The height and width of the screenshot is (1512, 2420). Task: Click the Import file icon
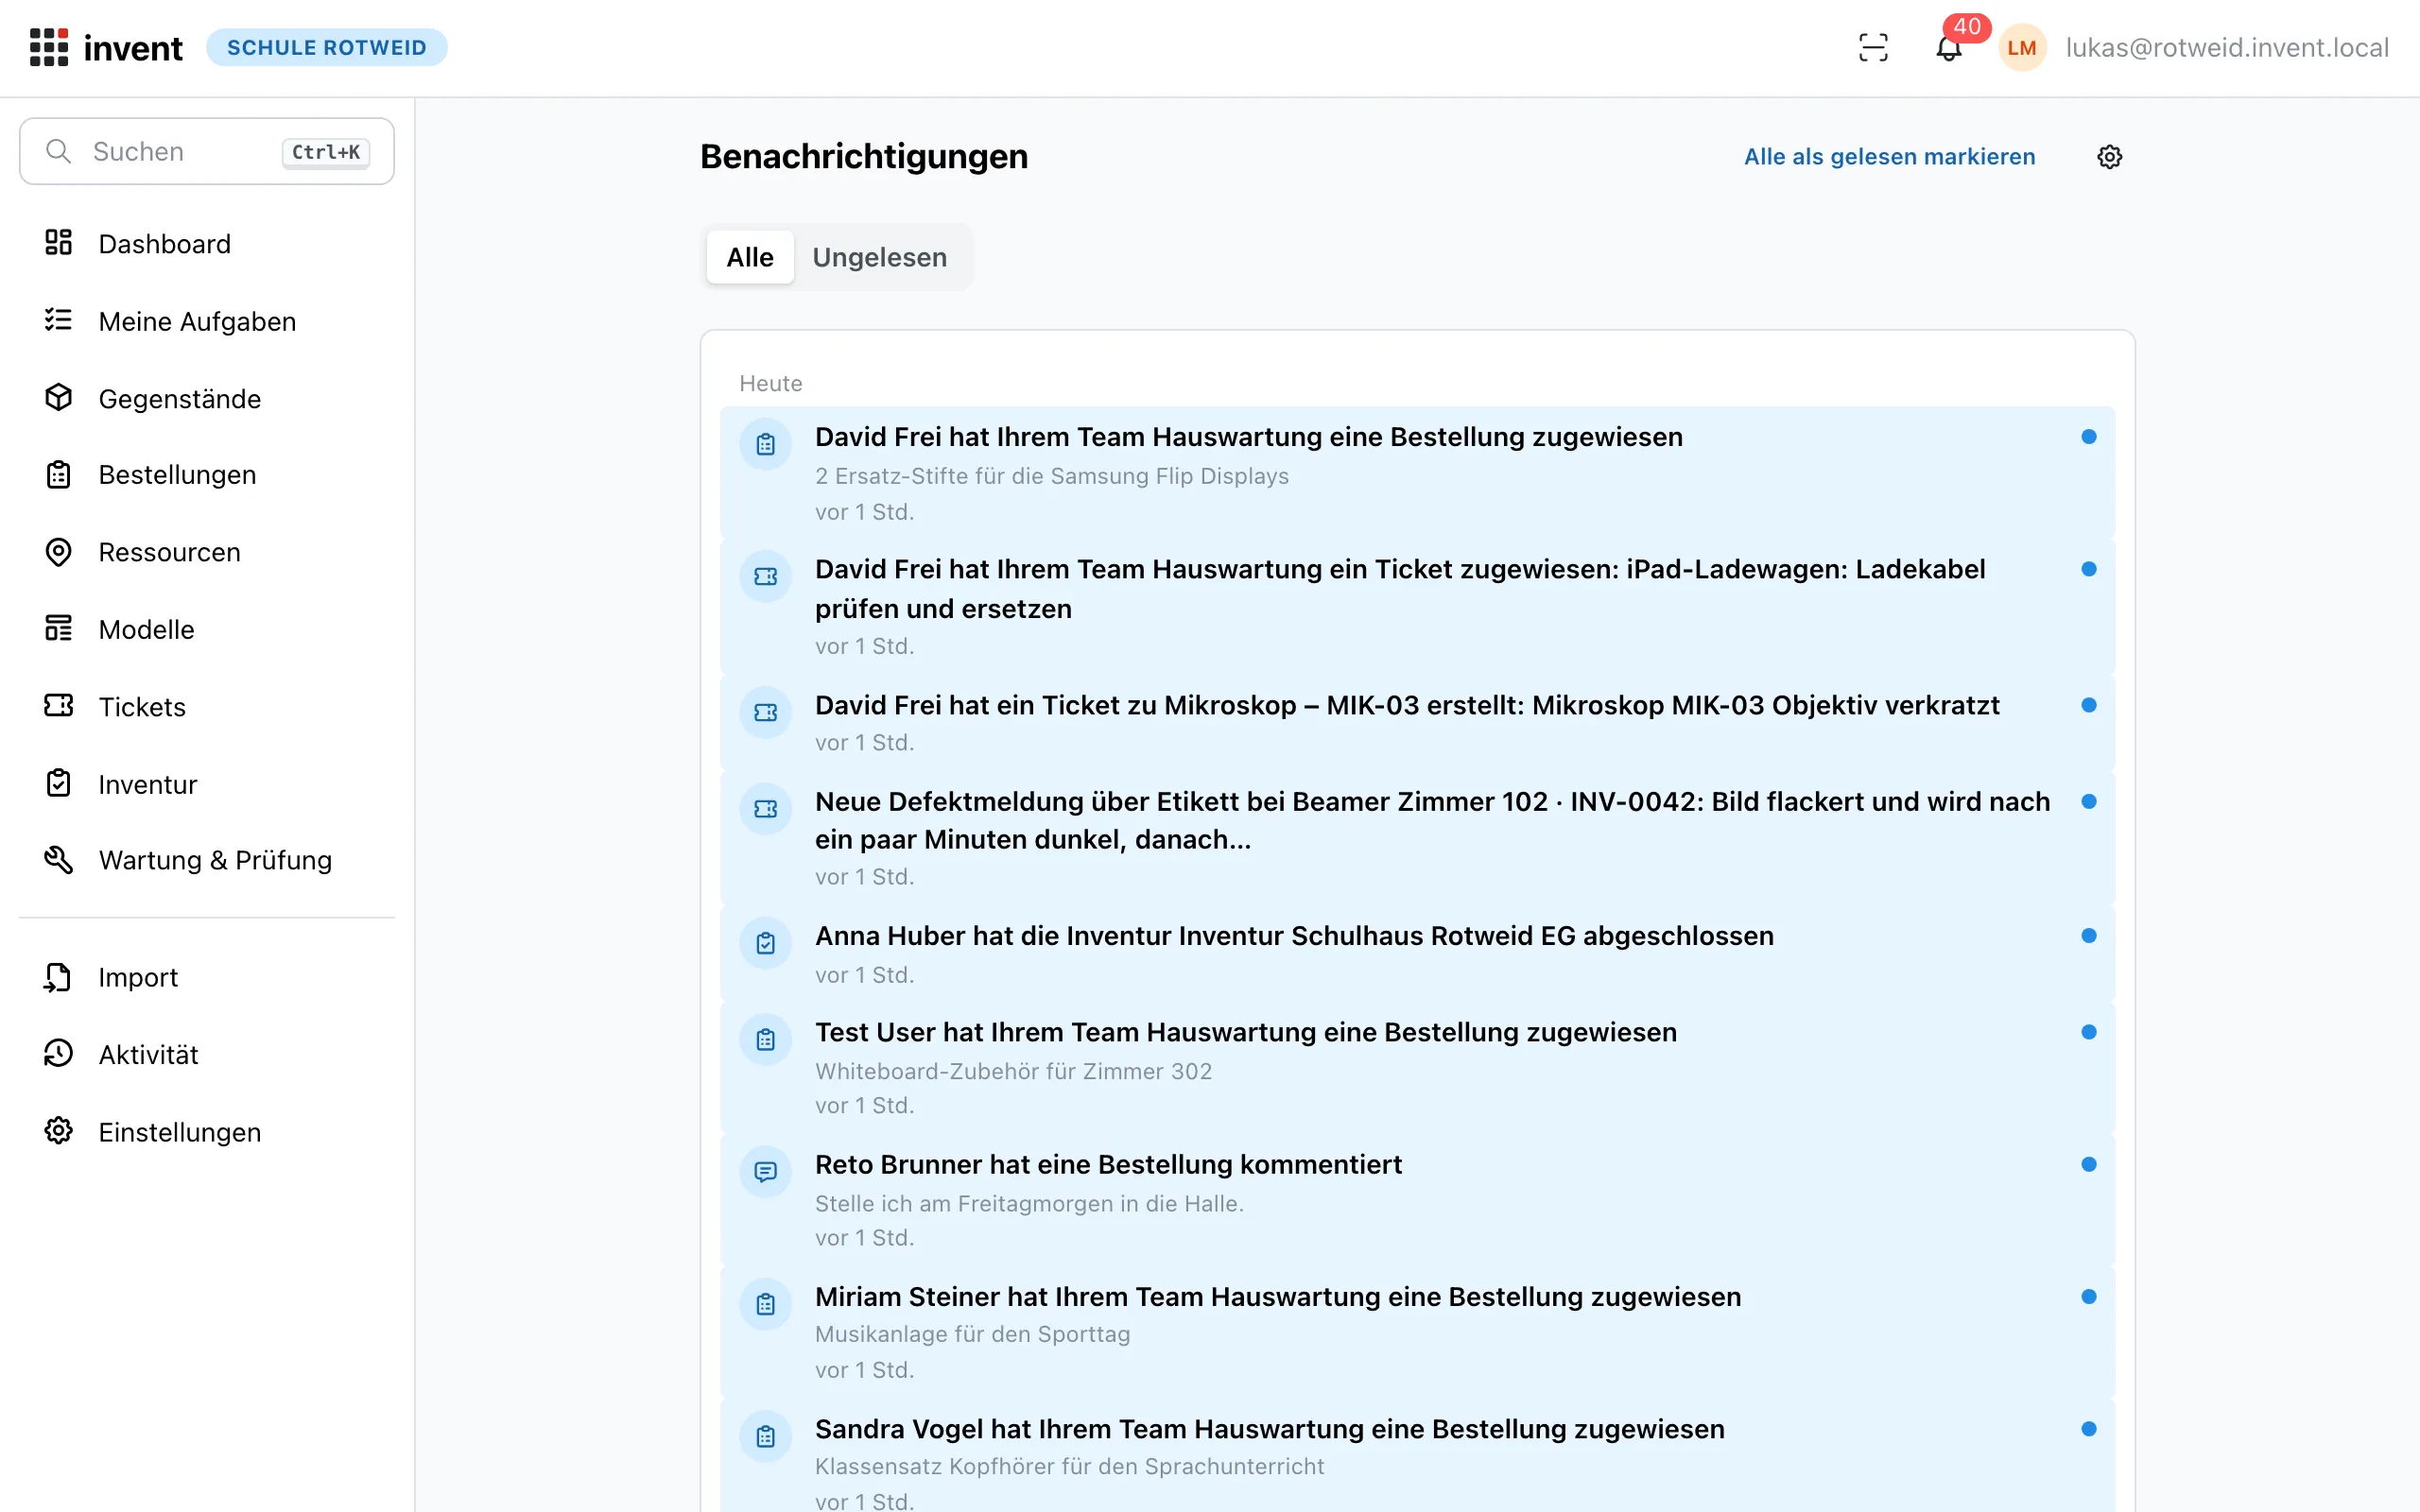coord(59,977)
